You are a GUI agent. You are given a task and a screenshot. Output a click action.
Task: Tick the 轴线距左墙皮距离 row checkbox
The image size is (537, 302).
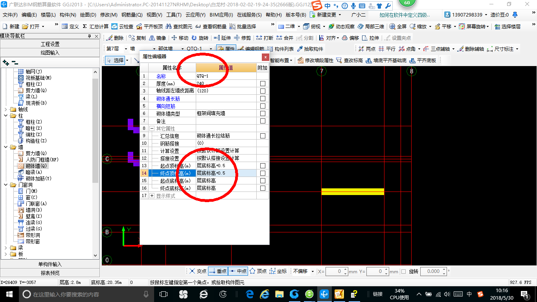263,91
